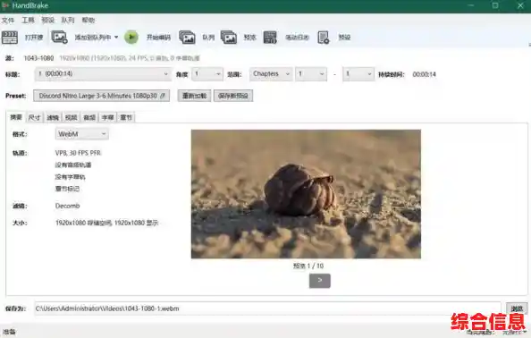Click the Open Source (打开源) film icon
Screen dimensions: 531x338
(10, 38)
